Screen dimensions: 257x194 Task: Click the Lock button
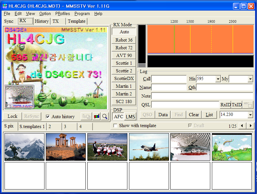12,117
